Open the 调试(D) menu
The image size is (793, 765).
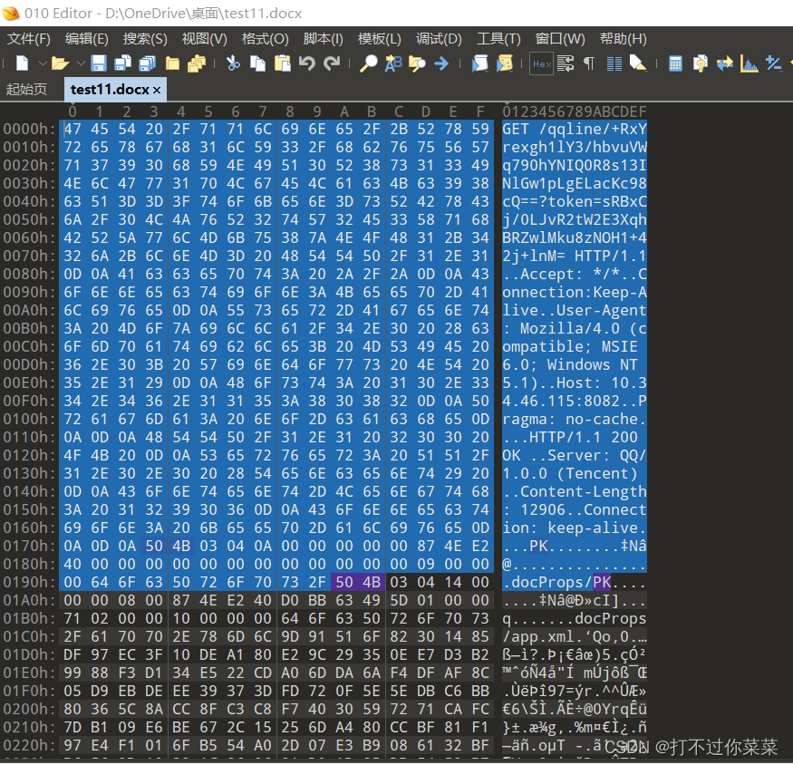pos(439,39)
